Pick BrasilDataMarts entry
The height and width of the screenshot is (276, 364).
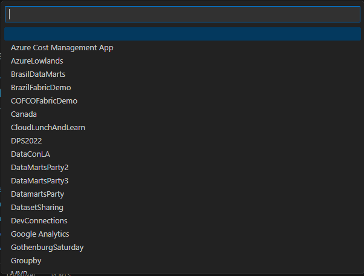click(183, 74)
